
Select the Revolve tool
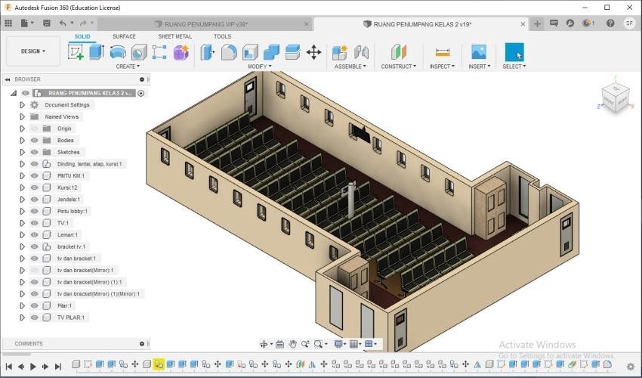point(118,52)
